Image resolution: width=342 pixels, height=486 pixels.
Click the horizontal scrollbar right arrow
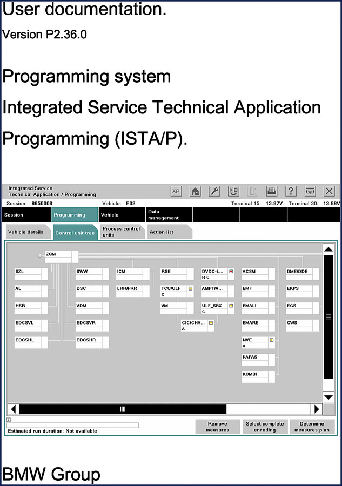(317, 409)
